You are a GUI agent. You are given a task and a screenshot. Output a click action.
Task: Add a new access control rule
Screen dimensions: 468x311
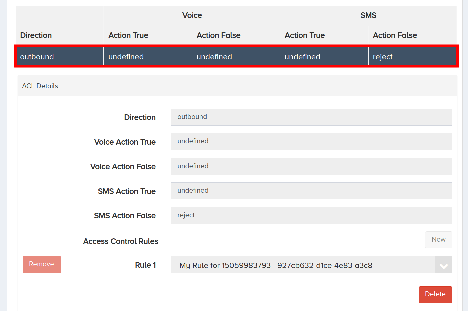point(439,240)
